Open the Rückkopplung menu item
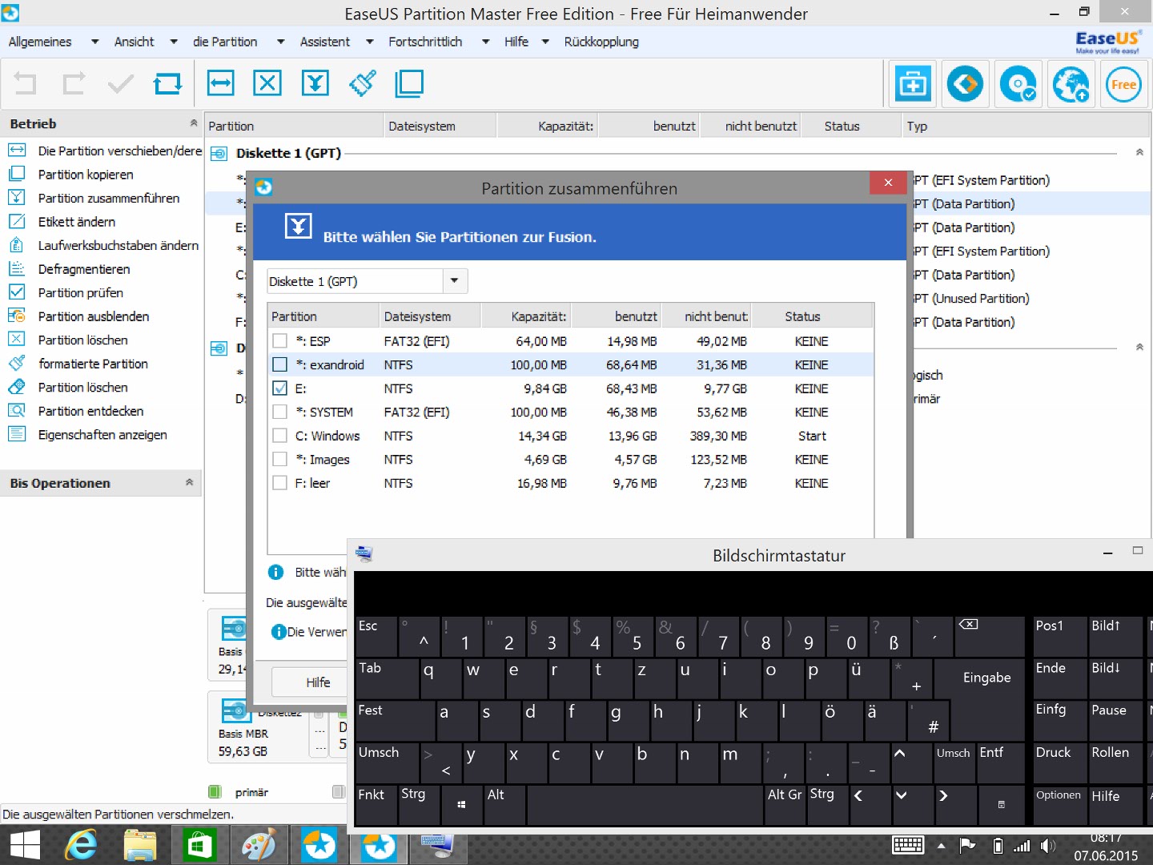 point(601,42)
